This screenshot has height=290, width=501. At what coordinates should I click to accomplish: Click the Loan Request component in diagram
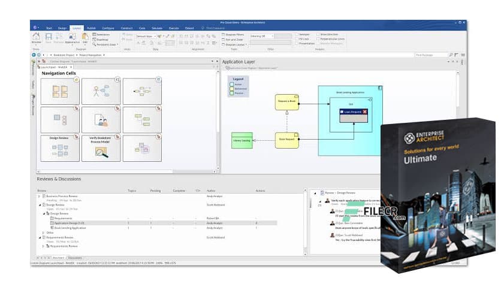[x=354, y=116]
